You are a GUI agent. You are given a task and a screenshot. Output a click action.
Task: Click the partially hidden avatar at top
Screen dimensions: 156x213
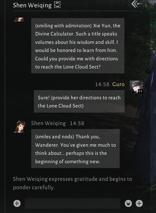coord(19,19)
